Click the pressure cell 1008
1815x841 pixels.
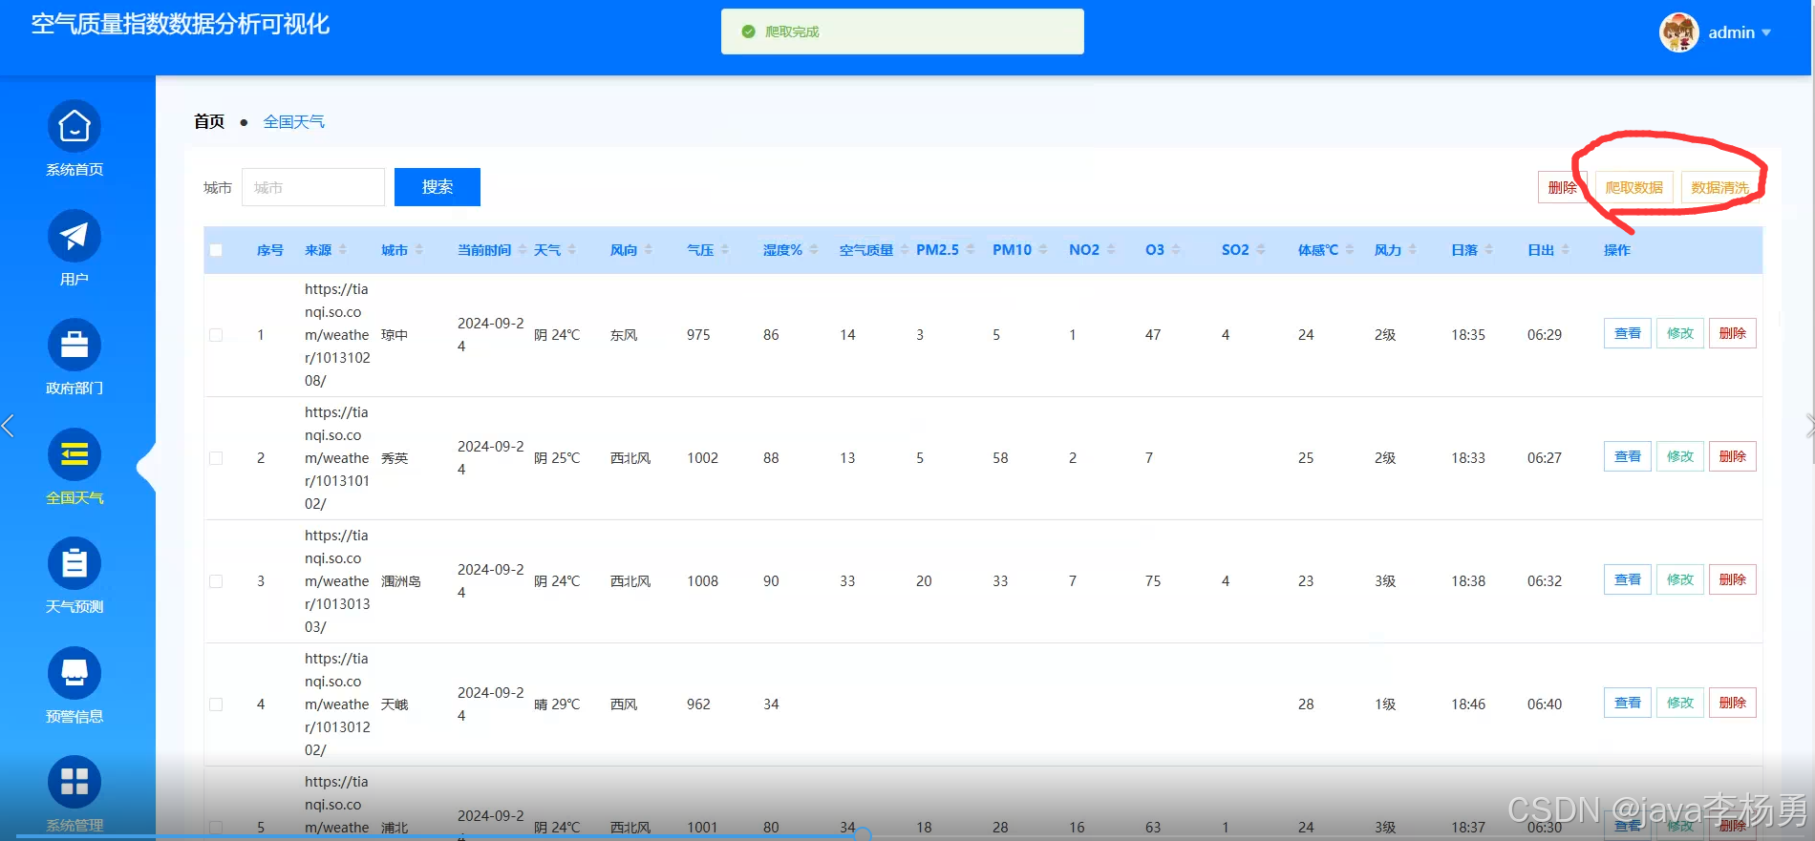702,581
